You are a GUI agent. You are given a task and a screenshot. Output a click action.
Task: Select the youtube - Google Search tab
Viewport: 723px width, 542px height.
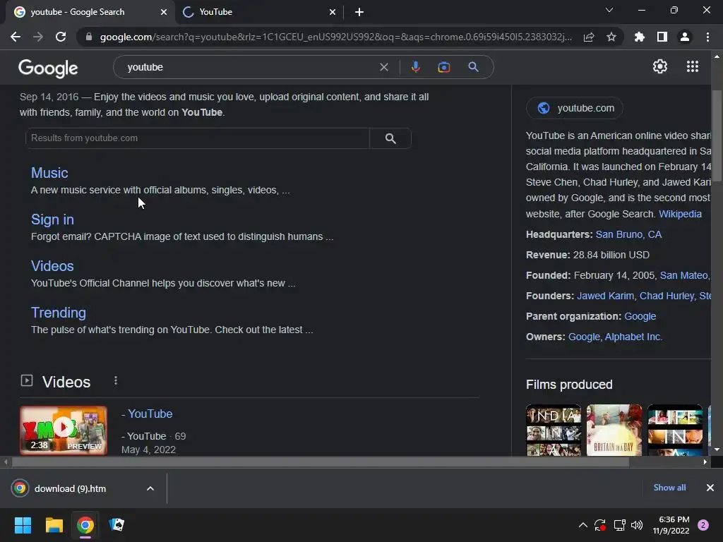click(90, 12)
